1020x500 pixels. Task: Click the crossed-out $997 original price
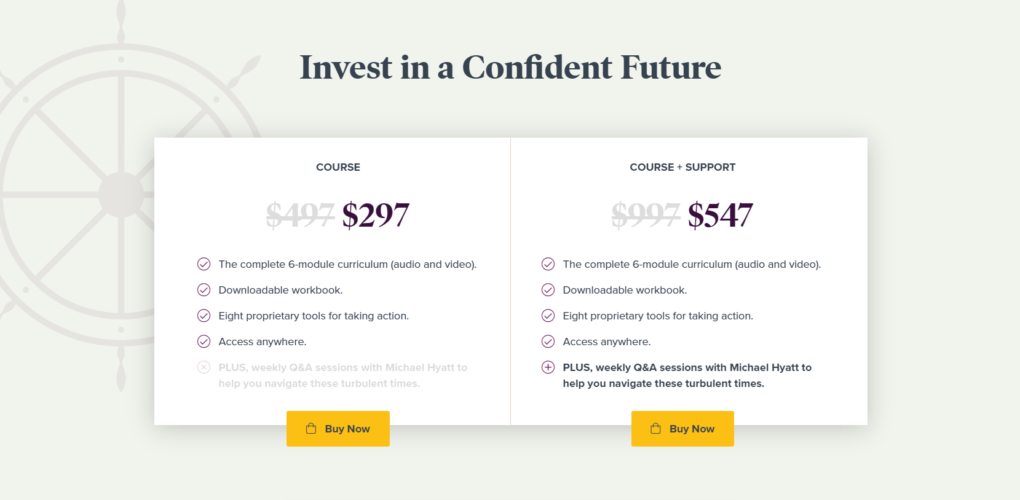(x=646, y=215)
